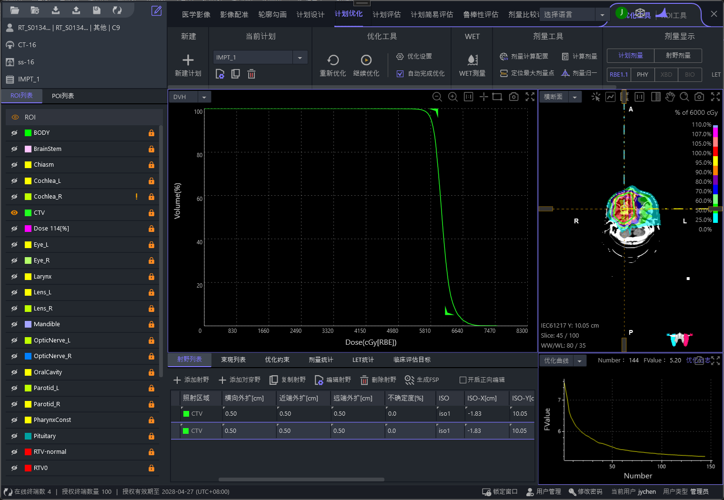Select the pan hand tool in slice view
The height and width of the screenshot is (500, 724).
click(670, 97)
